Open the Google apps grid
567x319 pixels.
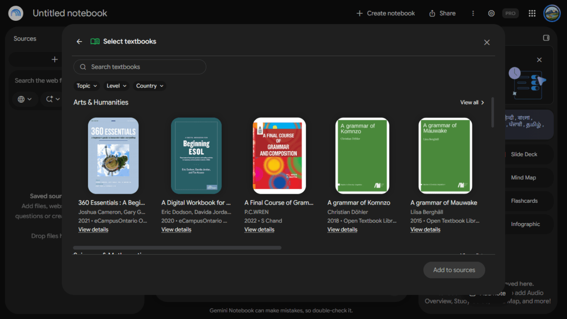(532, 13)
